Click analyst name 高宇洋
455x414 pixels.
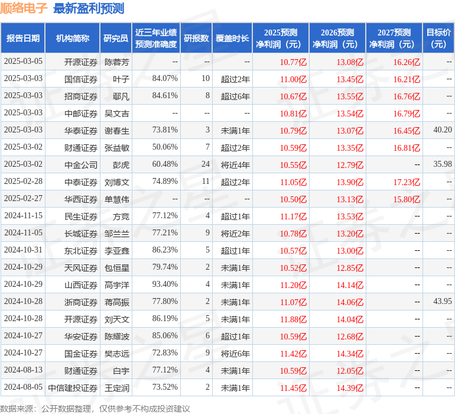(117, 285)
